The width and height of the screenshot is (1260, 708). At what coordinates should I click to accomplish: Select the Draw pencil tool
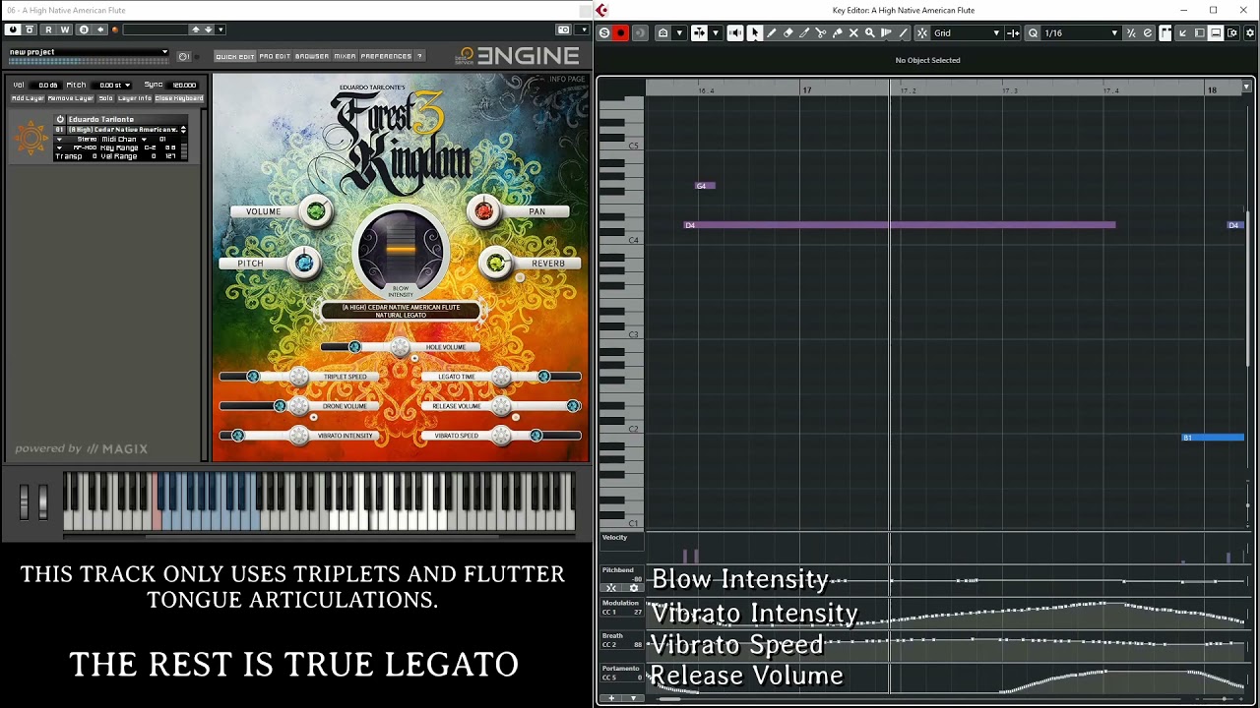772,33
